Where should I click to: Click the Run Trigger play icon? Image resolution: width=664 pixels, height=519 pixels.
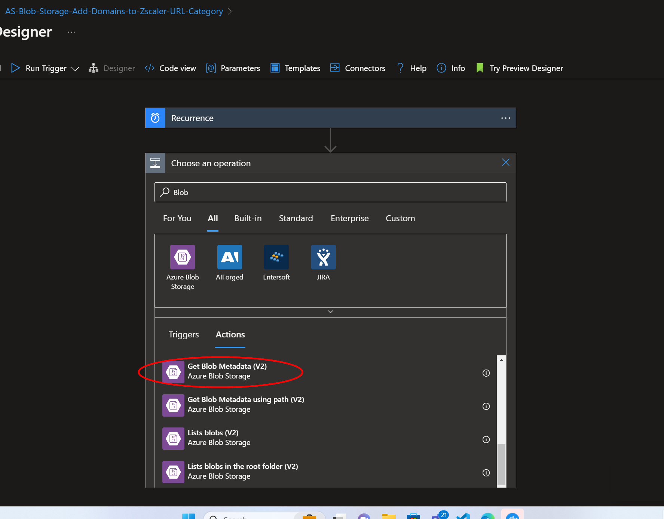point(15,68)
